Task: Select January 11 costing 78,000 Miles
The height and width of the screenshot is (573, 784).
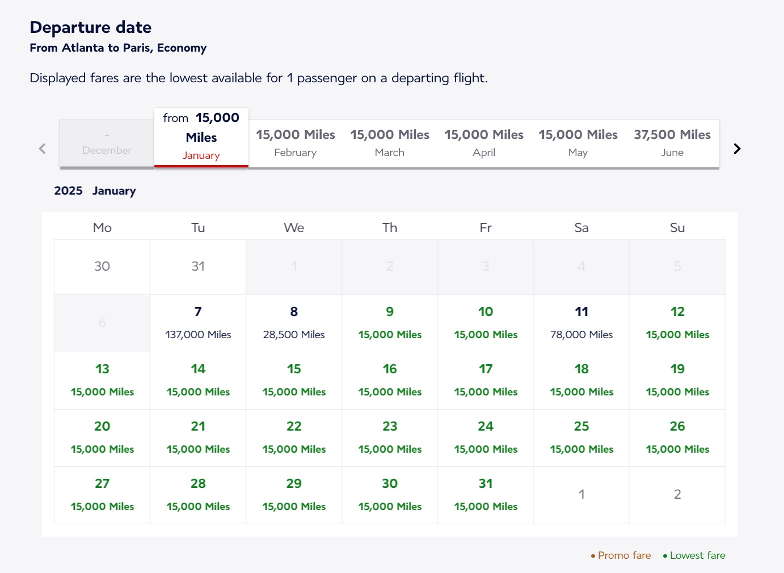Action: [x=581, y=323]
